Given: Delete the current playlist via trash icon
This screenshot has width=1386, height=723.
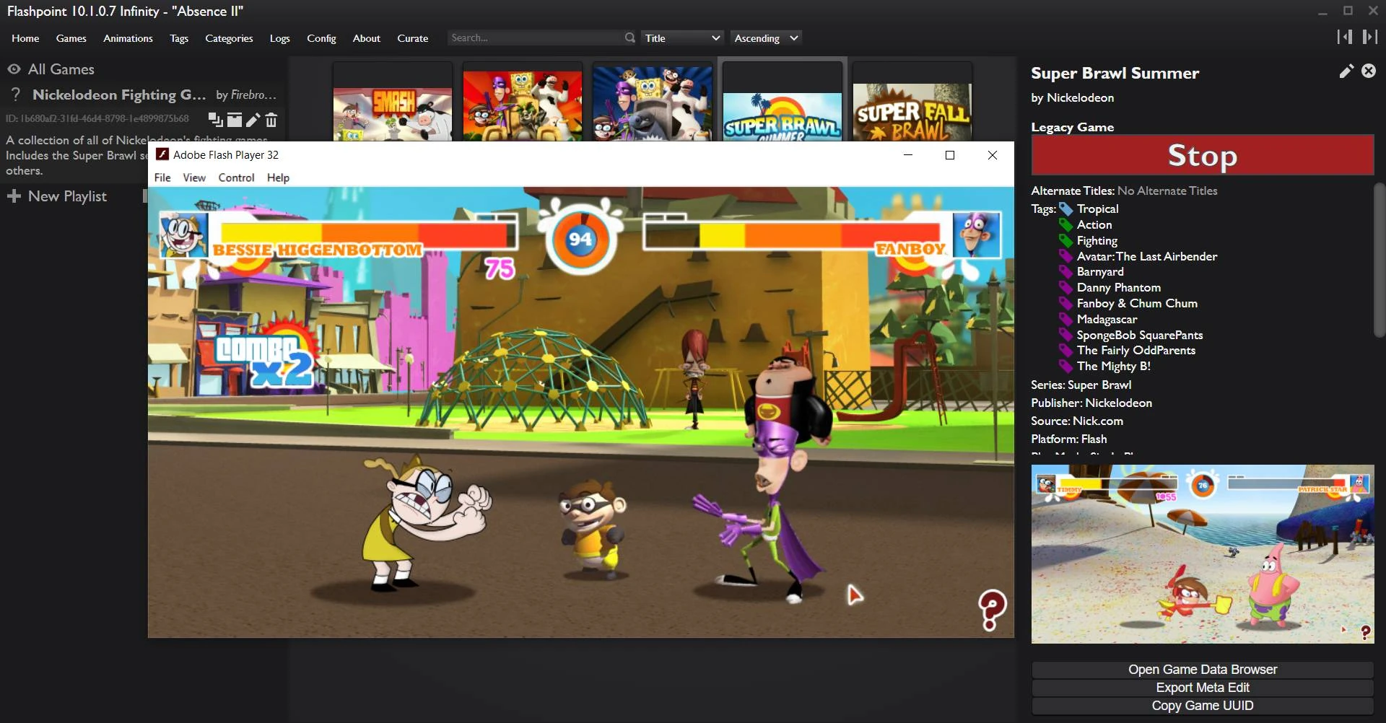Looking at the screenshot, I should (271, 120).
